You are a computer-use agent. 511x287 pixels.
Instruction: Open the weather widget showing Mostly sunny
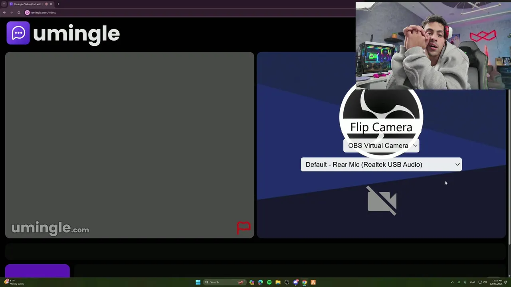(x=14, y=282)
